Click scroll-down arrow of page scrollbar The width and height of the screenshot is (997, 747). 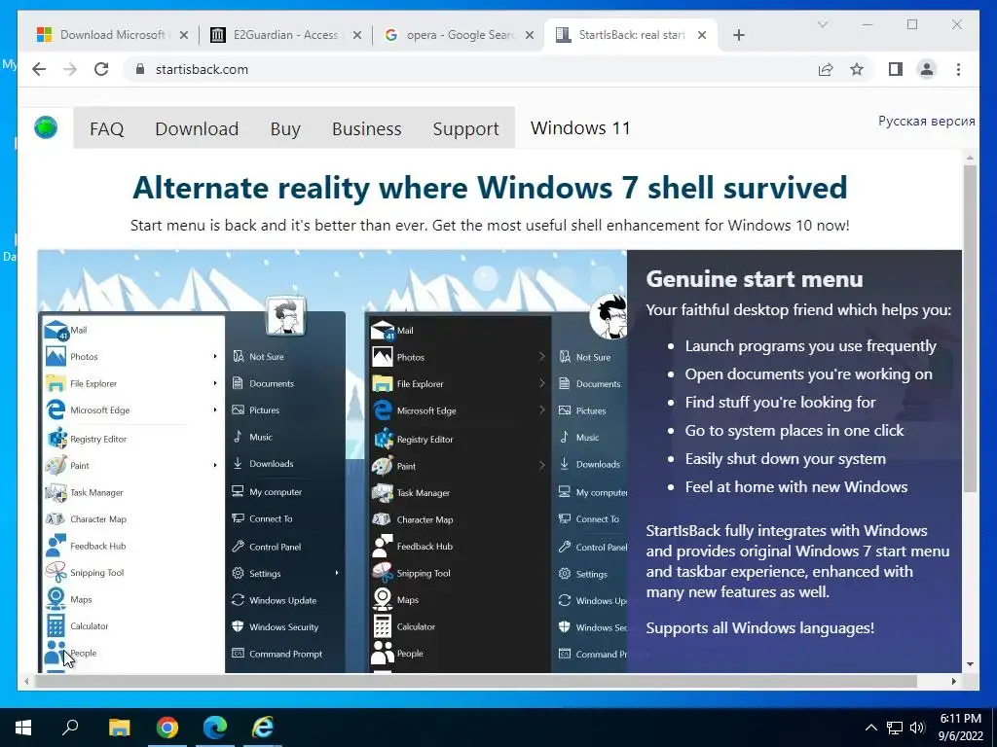click(x=970, y=664)
